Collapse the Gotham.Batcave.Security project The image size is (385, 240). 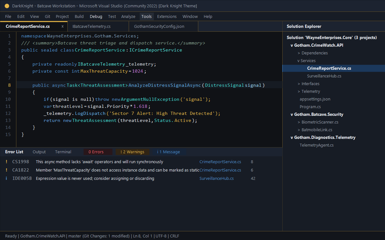pos(292,115)
